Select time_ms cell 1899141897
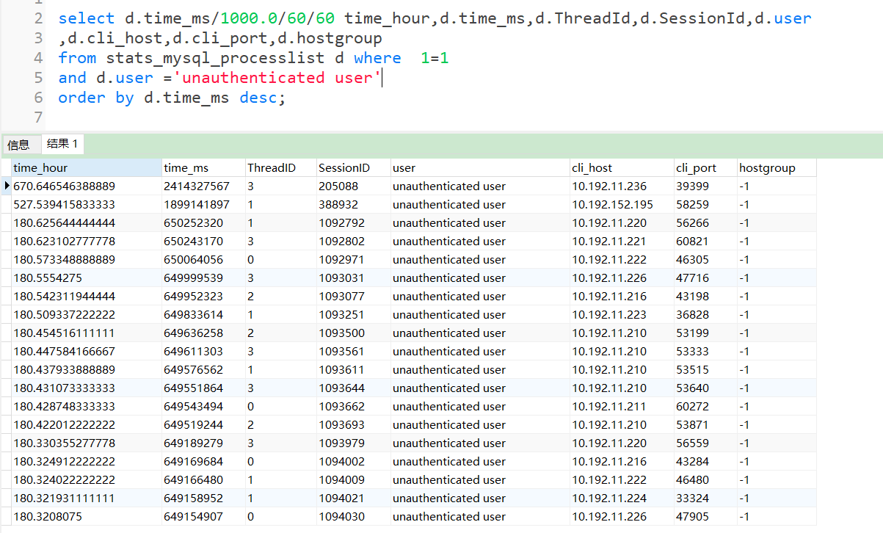Viewport: 883px width, 533px height. pos(203,205)
